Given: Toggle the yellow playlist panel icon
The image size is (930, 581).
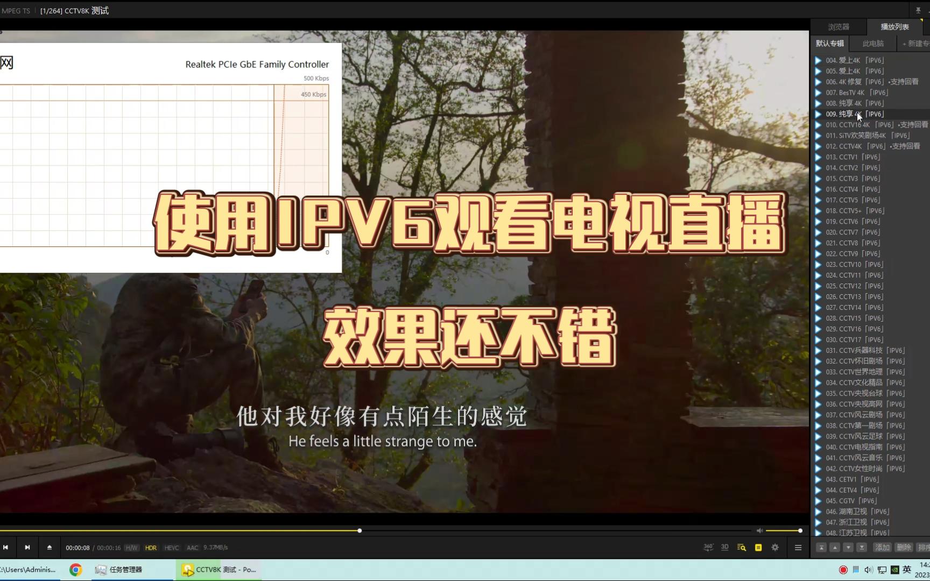Looking at the screenshot, I should point(758,547).
